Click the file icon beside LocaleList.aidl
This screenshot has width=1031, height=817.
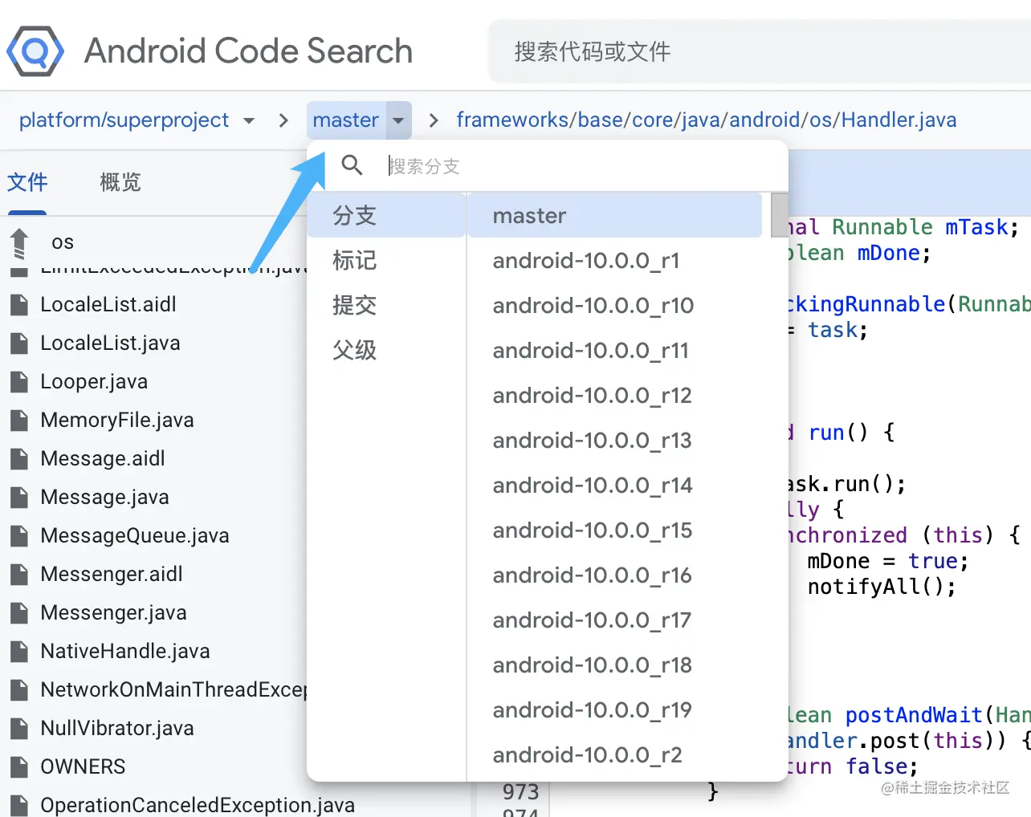[19, 304]
